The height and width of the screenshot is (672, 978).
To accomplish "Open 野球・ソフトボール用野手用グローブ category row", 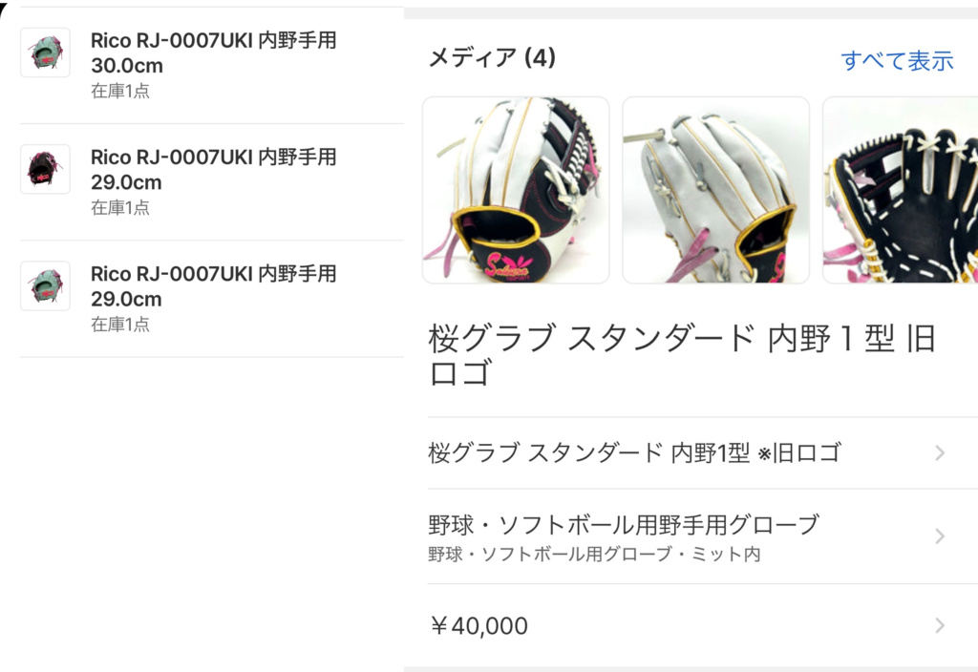I will tap(702, 536).
